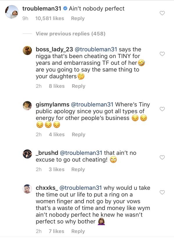
Task: Reply to the gismylanms comment
Action: [78, 134]
